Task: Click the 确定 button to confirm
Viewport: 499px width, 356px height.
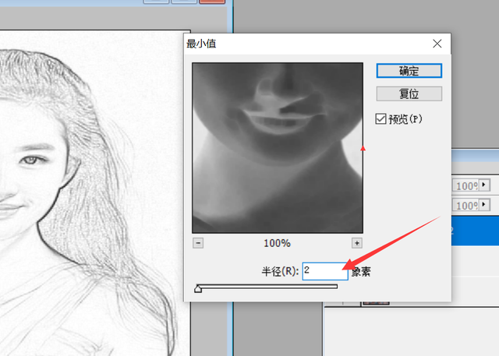Action: pyautogui.click(x=409, y=71)
